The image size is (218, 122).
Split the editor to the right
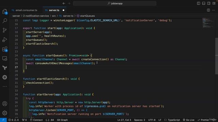click(x=208, y=10)
